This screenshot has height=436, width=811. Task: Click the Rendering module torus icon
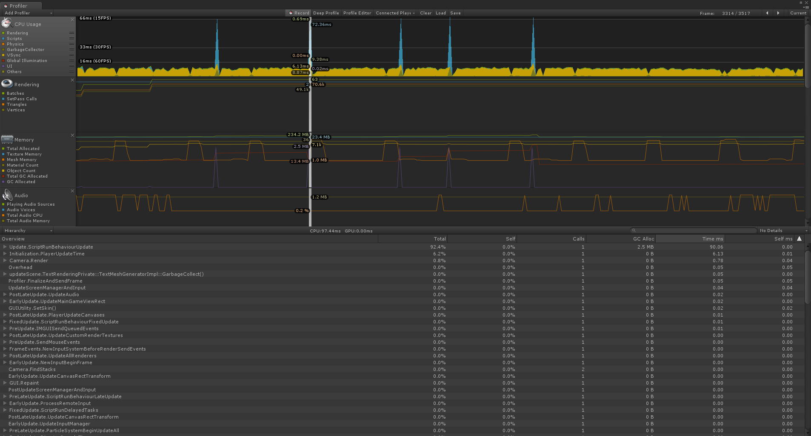[x=7, y=84]
